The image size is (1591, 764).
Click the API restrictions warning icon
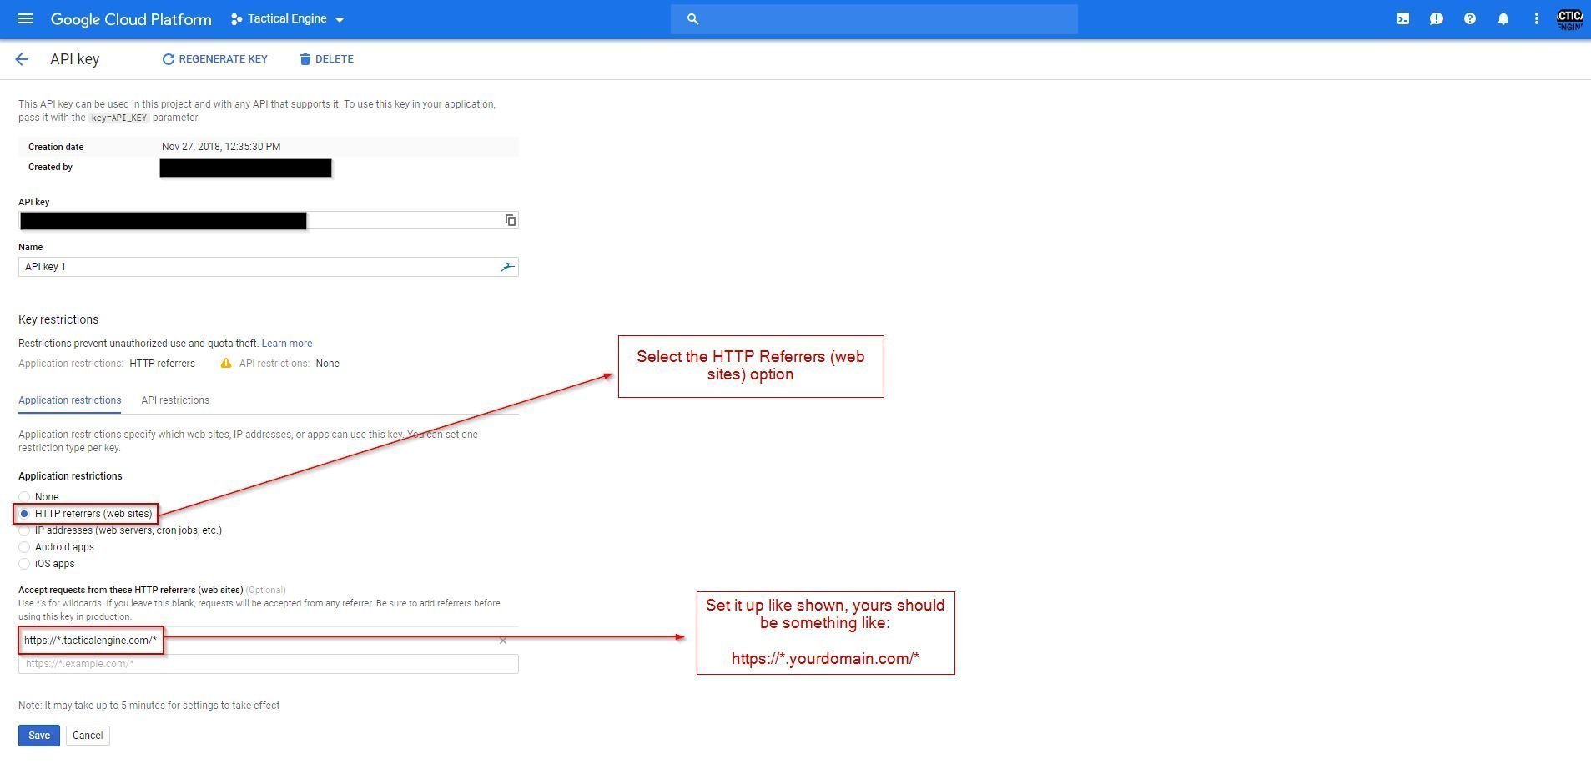[x=226, y=363]
